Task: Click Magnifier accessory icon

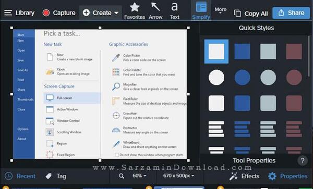Action: 116,86
